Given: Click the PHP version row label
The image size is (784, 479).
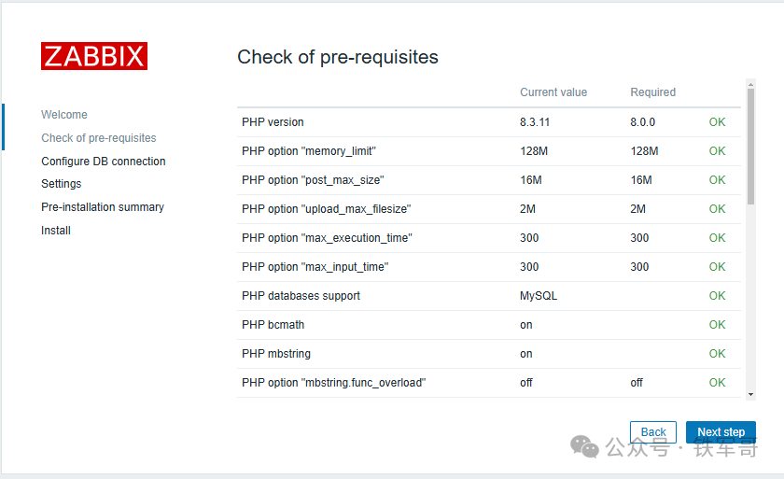Looking at the screenshot, I should pos(273,122).
